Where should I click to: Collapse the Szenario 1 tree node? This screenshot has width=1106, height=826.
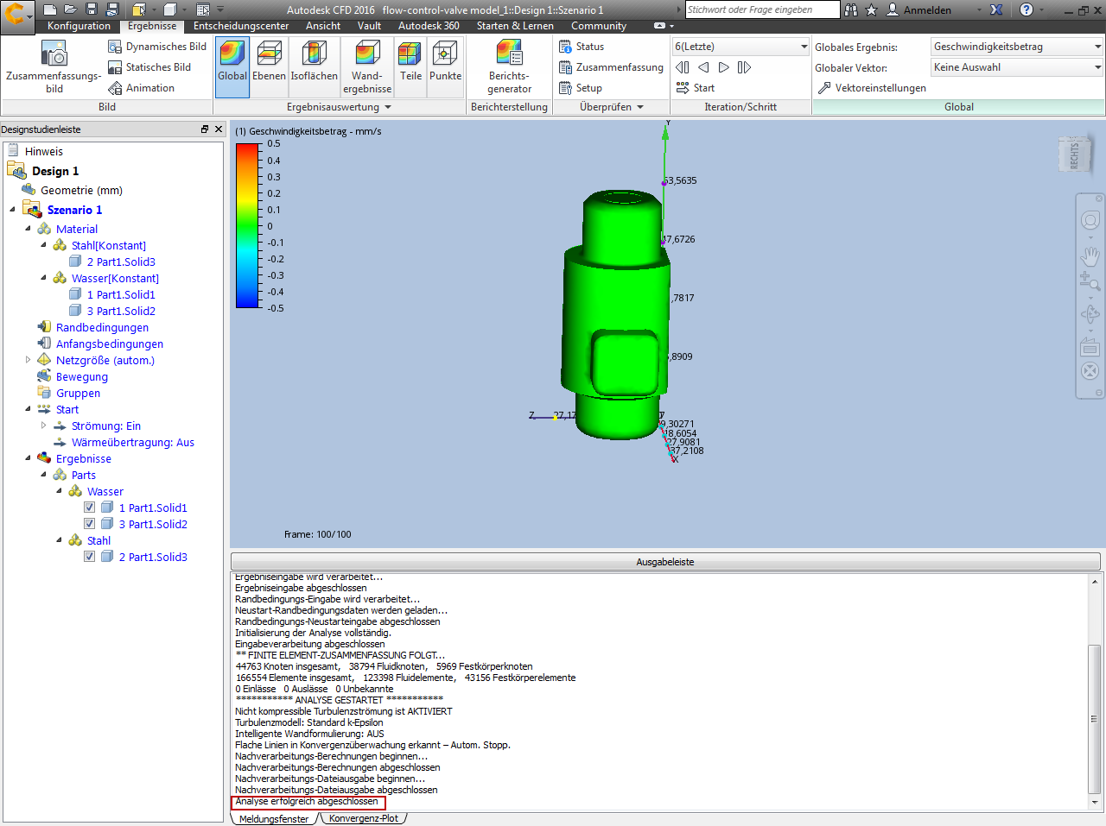pos(12,210)
